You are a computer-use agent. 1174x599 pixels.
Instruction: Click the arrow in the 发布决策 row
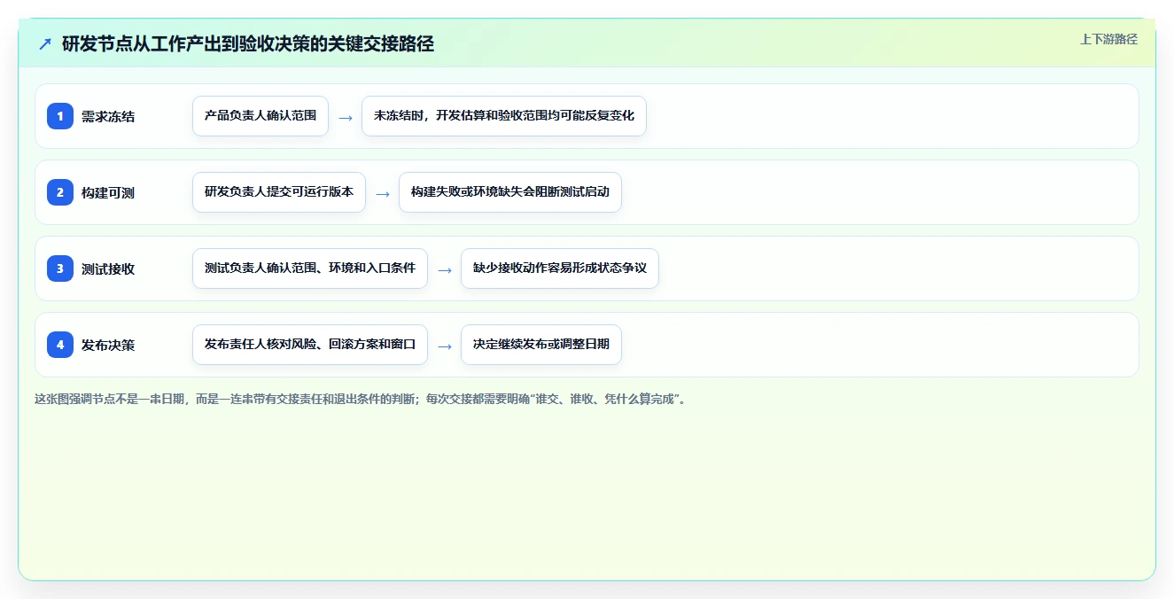point(445,346)
